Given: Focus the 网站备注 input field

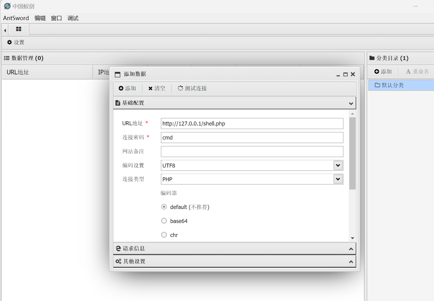Looking at the screenshot, I should coord(252,152).
